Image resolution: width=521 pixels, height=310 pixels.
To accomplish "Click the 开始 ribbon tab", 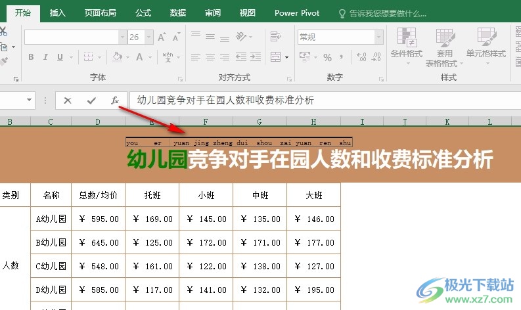I will [22, 13].
